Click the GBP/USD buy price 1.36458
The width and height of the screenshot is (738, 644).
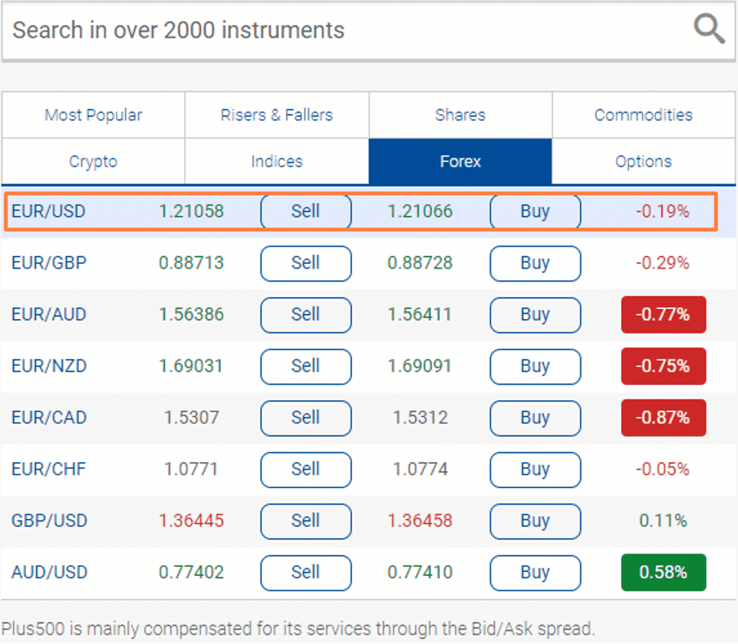[x=420, y=520]
